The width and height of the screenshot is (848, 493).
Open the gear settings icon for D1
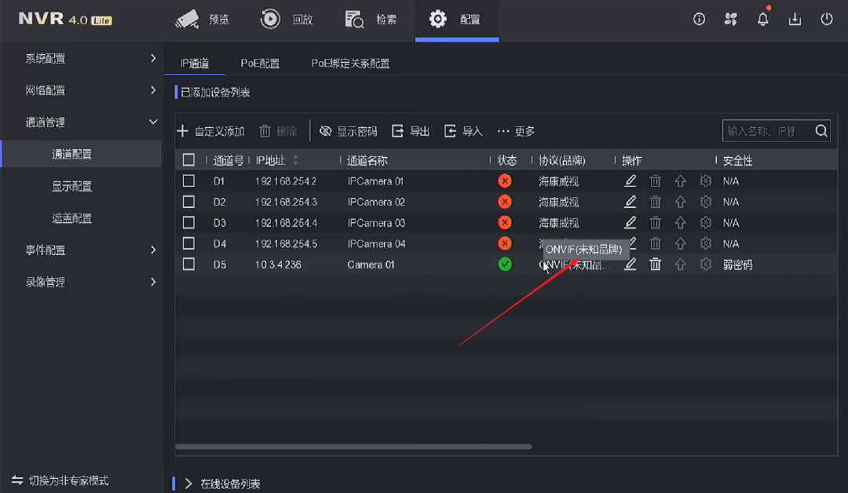[705, 181]
